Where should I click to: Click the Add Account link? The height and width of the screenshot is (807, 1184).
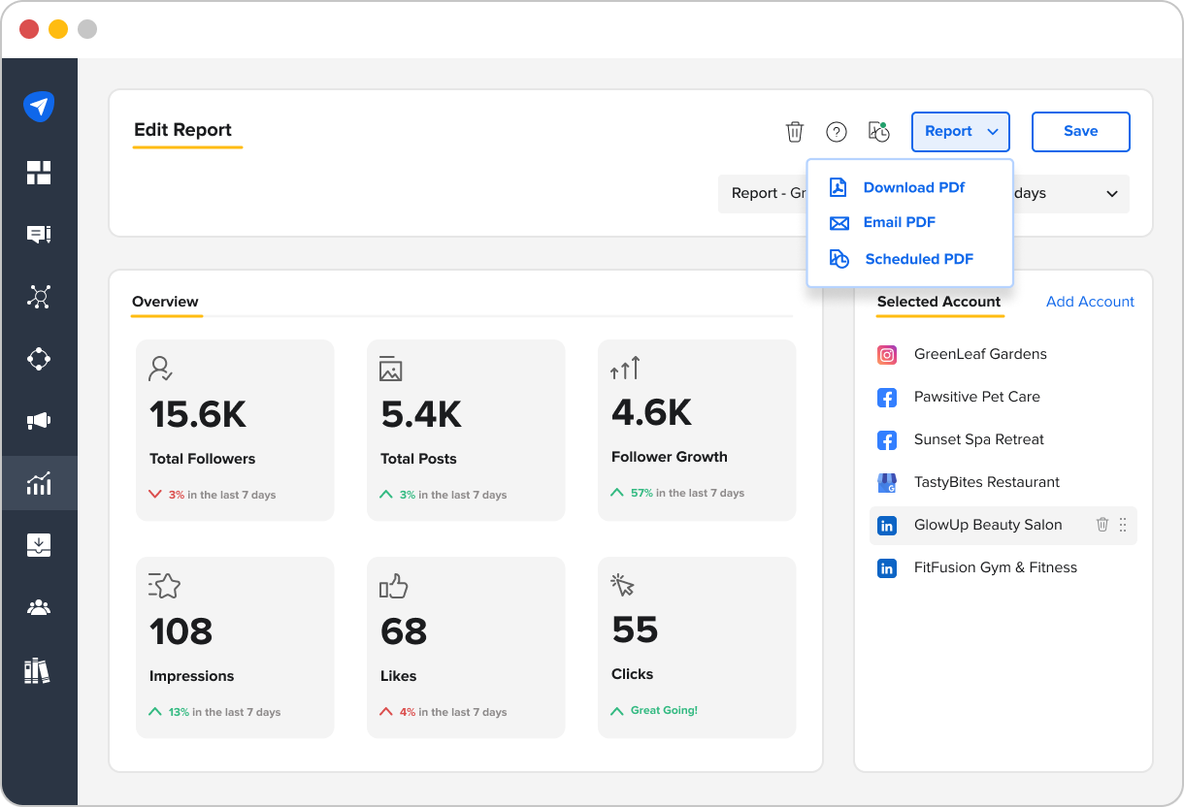click(1090, 302)
